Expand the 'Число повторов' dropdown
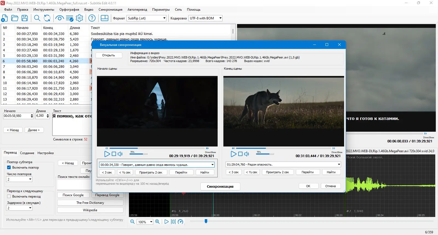The width and height of the screenshot is (438, 235). [30, 179]
